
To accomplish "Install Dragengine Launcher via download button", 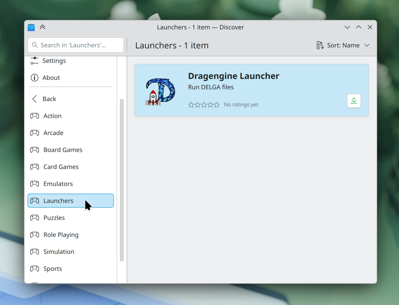I will pyautogui.click(x=354, y=101).
